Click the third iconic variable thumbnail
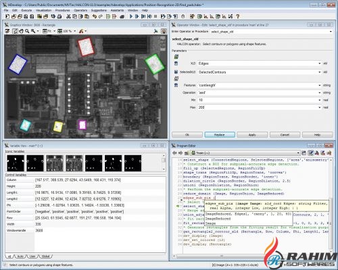 point(55,163)
